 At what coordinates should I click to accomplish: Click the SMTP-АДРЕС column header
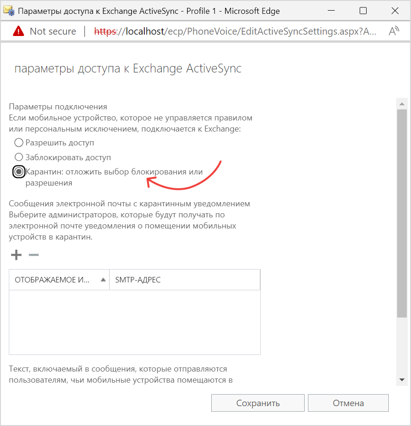[185, 280]
